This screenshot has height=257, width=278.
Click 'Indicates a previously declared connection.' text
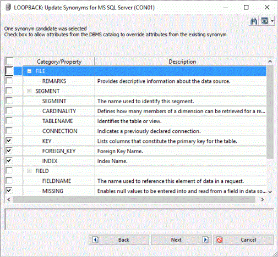(x=149, y=131)
